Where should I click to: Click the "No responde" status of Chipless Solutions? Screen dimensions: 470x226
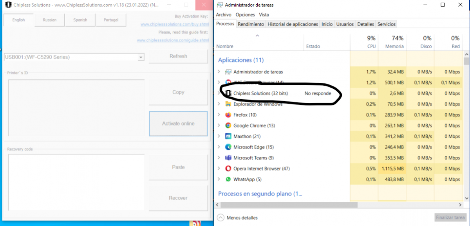coord(318,93)
